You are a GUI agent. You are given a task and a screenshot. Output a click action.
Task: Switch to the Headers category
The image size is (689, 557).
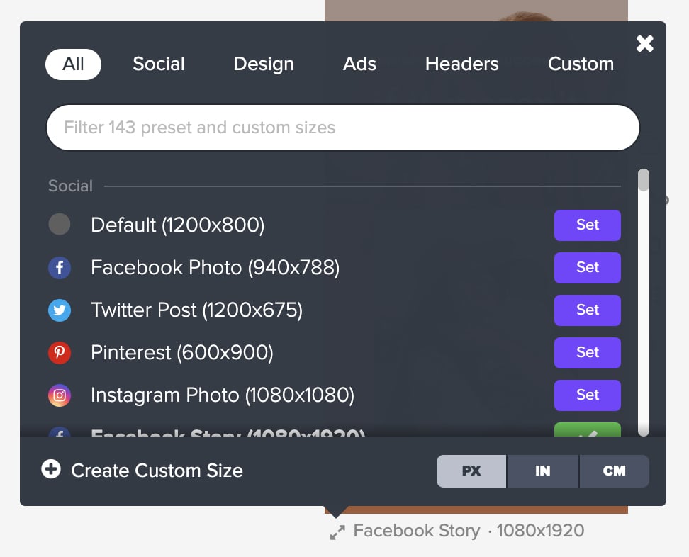pos(461,64)
